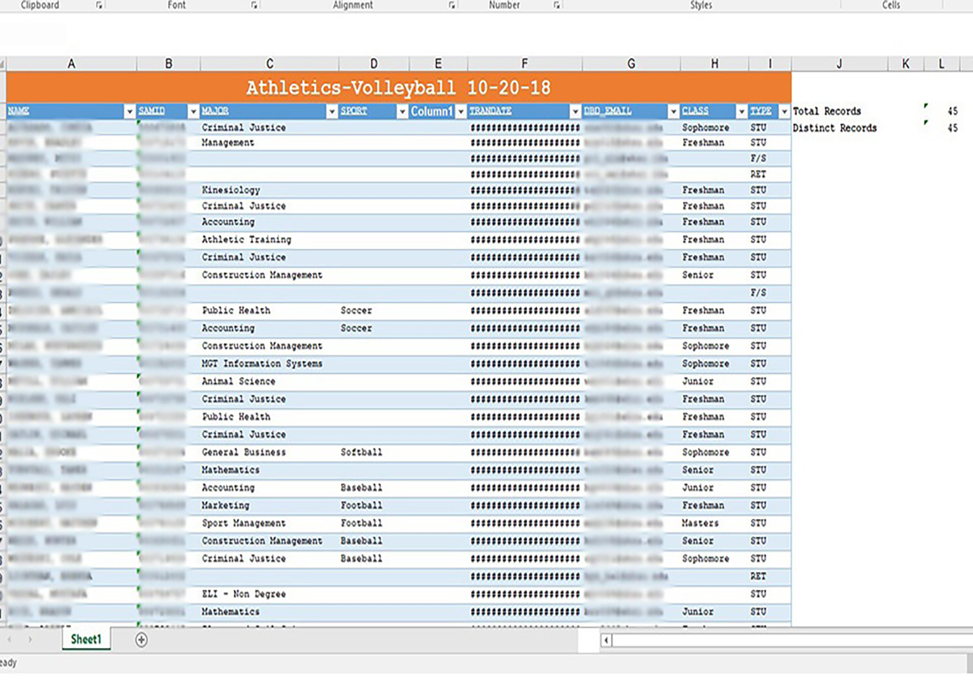973x681 pixels.
Task: Select the Total Records label cell
Action: 827,112
